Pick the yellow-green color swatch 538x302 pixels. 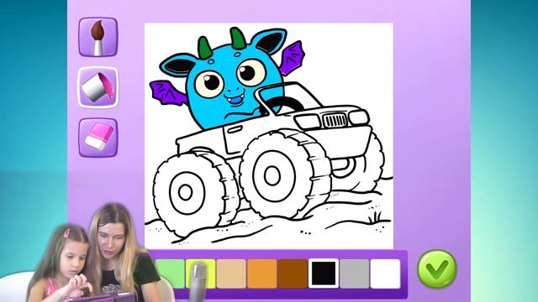[201, 273]
